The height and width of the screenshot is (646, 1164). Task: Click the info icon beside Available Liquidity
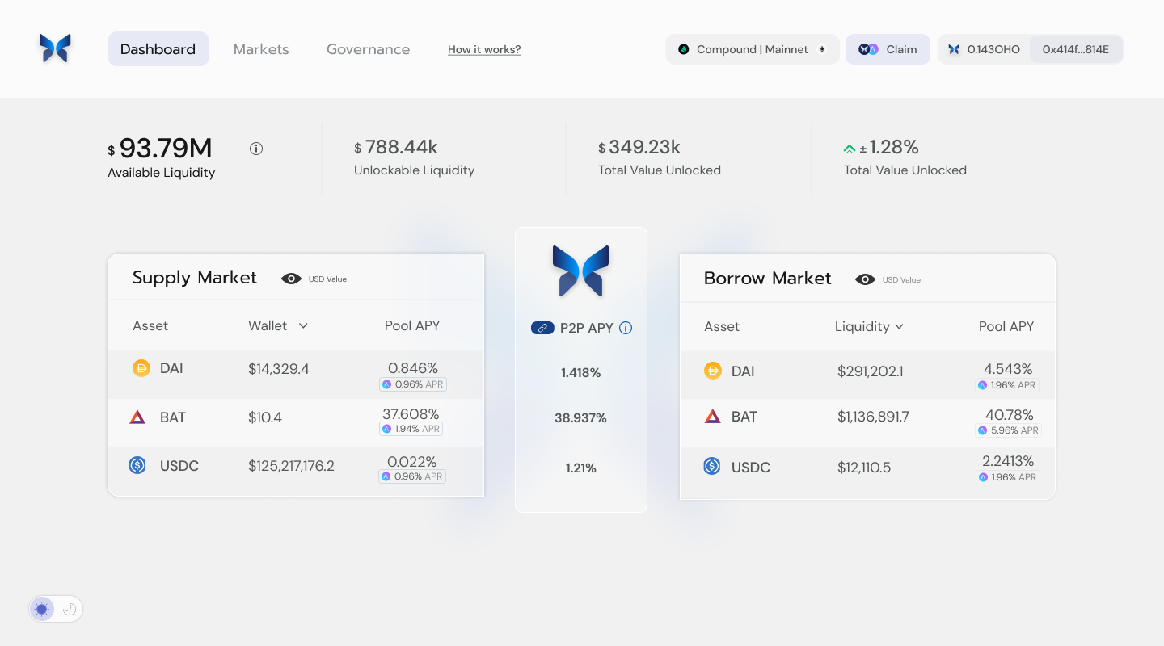pos(256,149)
